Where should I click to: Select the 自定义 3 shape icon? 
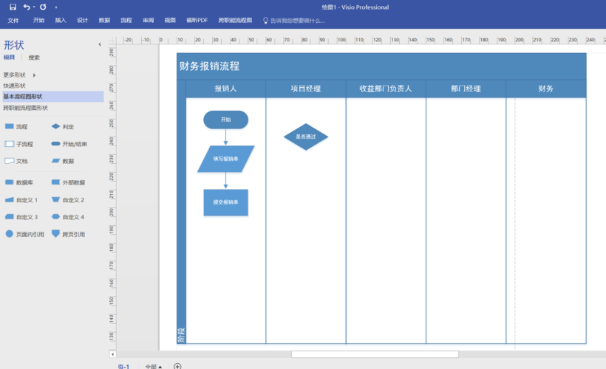click(10, 216)
